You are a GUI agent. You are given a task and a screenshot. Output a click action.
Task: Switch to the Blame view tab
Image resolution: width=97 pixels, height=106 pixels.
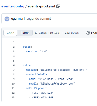point(25,33)
